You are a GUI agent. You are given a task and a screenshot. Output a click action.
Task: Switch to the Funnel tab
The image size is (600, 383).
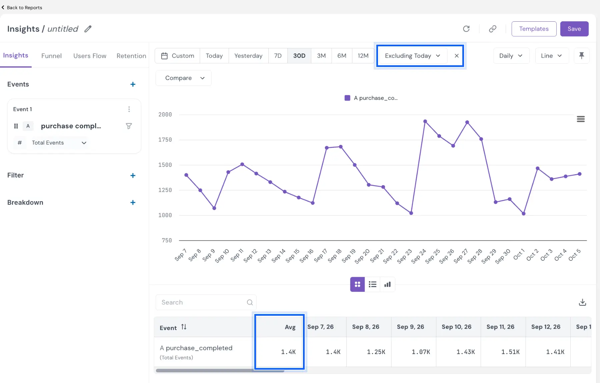tap(51, 56)
